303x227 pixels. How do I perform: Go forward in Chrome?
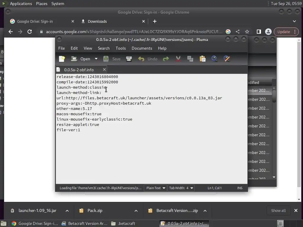[x=20, y=32]
